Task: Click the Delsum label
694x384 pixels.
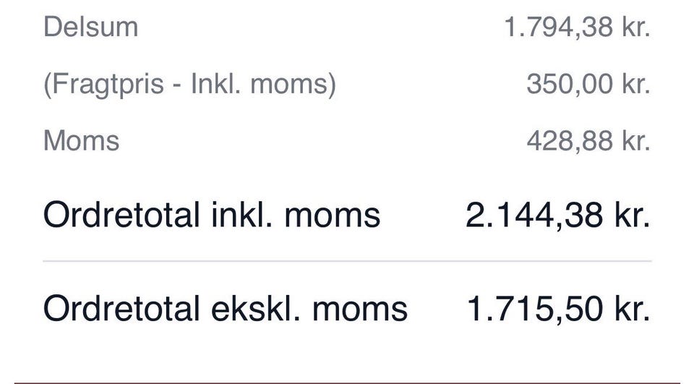Action: 90,27
